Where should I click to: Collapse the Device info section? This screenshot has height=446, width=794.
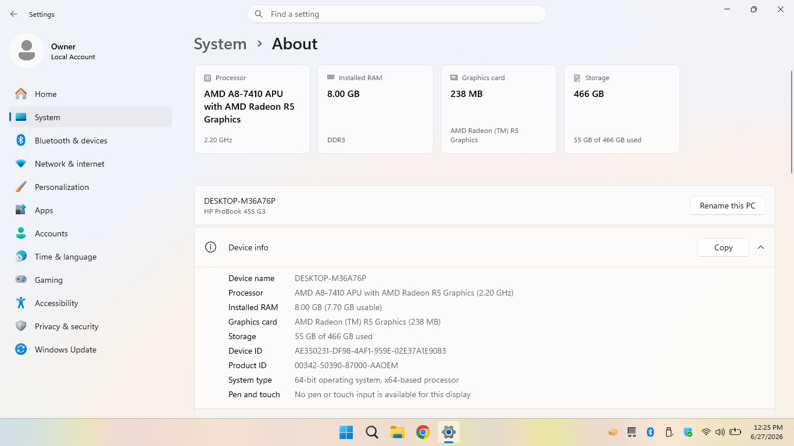761,247
